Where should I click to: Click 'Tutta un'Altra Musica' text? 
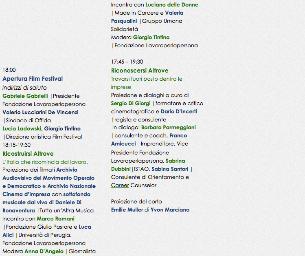(66, 211)
